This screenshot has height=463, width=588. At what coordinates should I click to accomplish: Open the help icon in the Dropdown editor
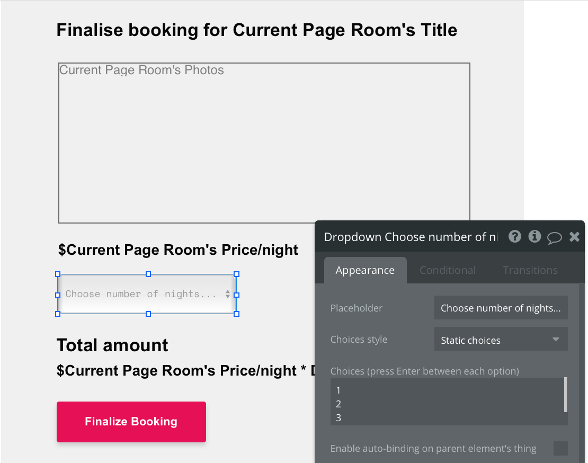coord(514,236)
